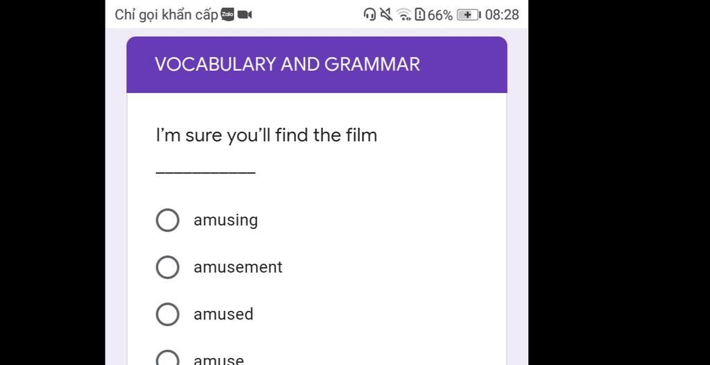Tap the video camera status icon
Viewport: 710px width, 365px height.
245,15
